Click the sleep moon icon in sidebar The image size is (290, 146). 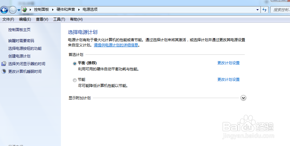point(4,71)
